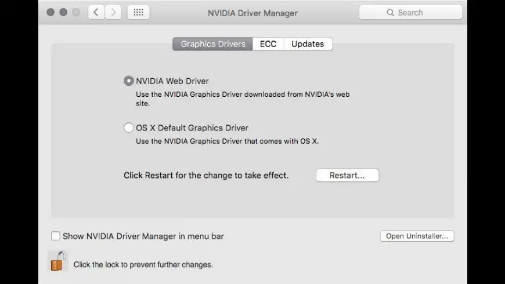
Task: Click the Open Uninstaller... button
Action: (x=417, y=236)
